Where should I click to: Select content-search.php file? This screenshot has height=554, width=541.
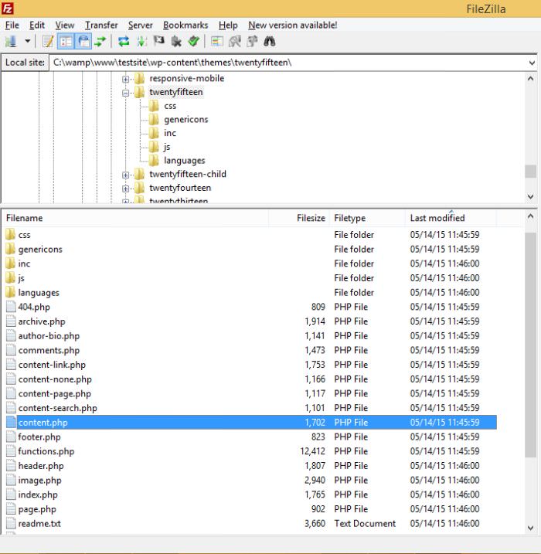tap(250, 408)
